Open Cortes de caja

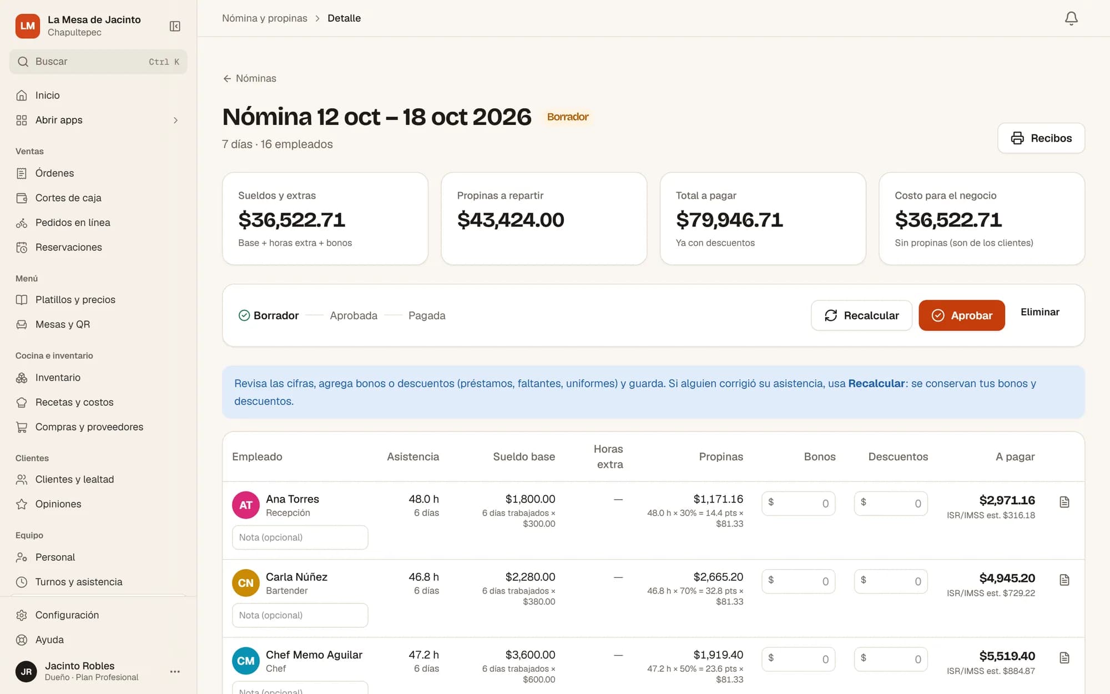coord(98,198)
